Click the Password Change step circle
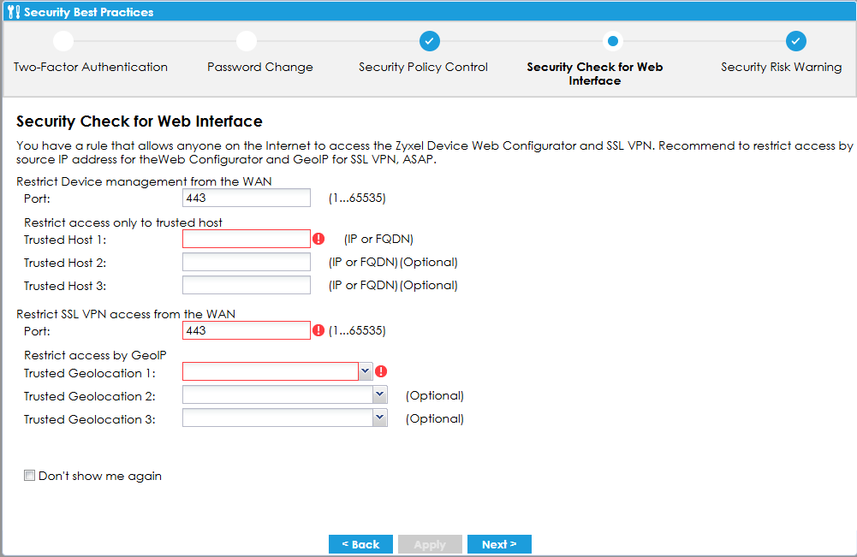The height and width of the screenshot is (557, 857). (x=247, y=41)
